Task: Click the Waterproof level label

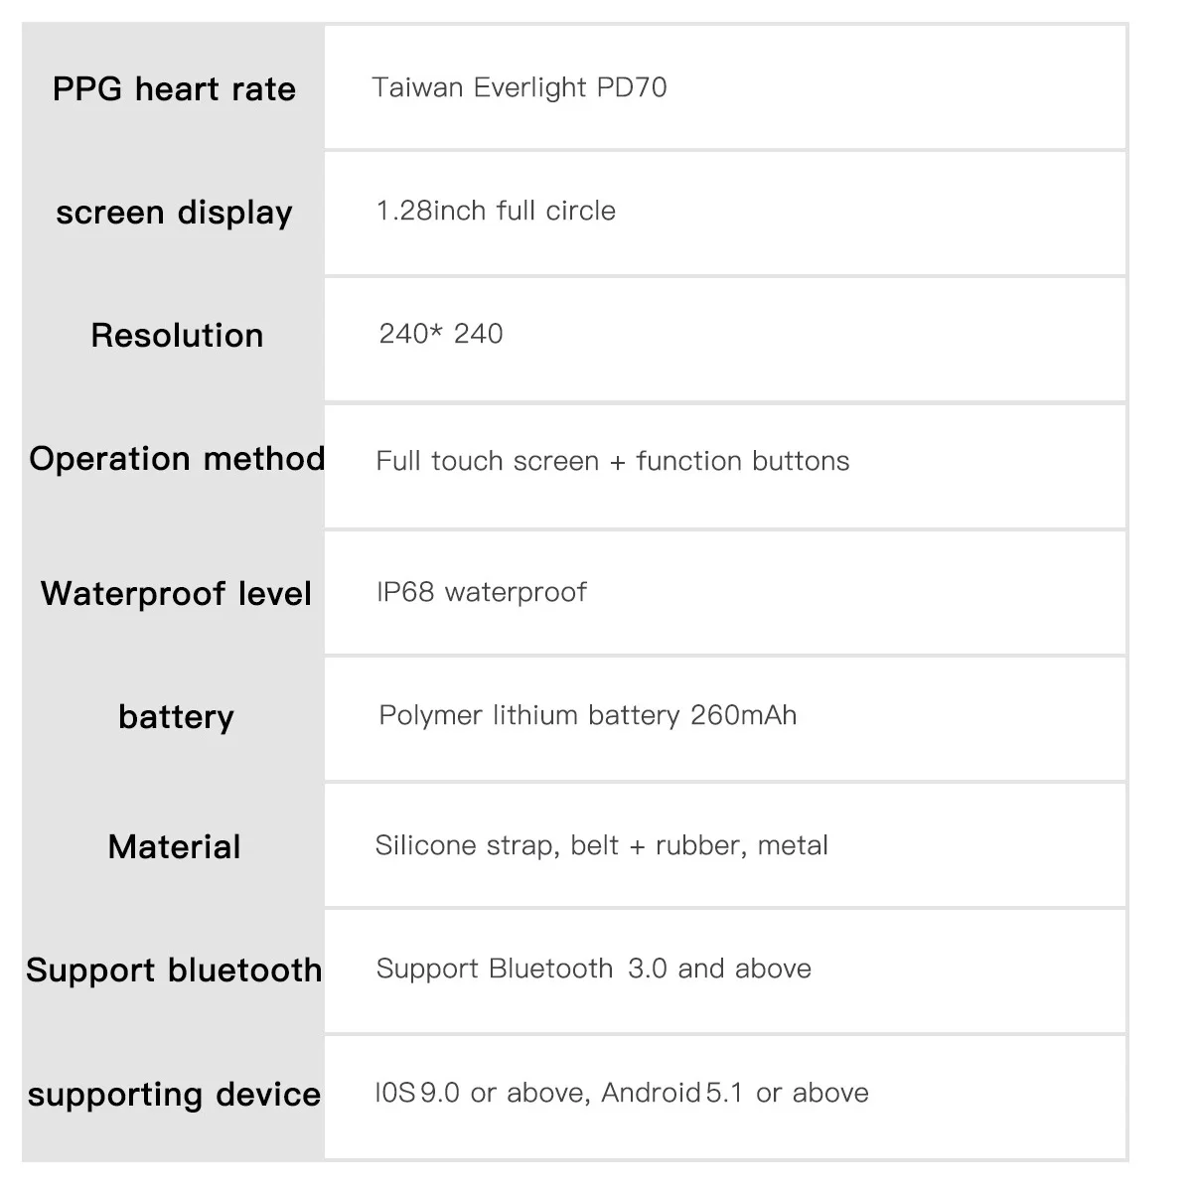Action: pyautogui.click(x=176, y=594)
